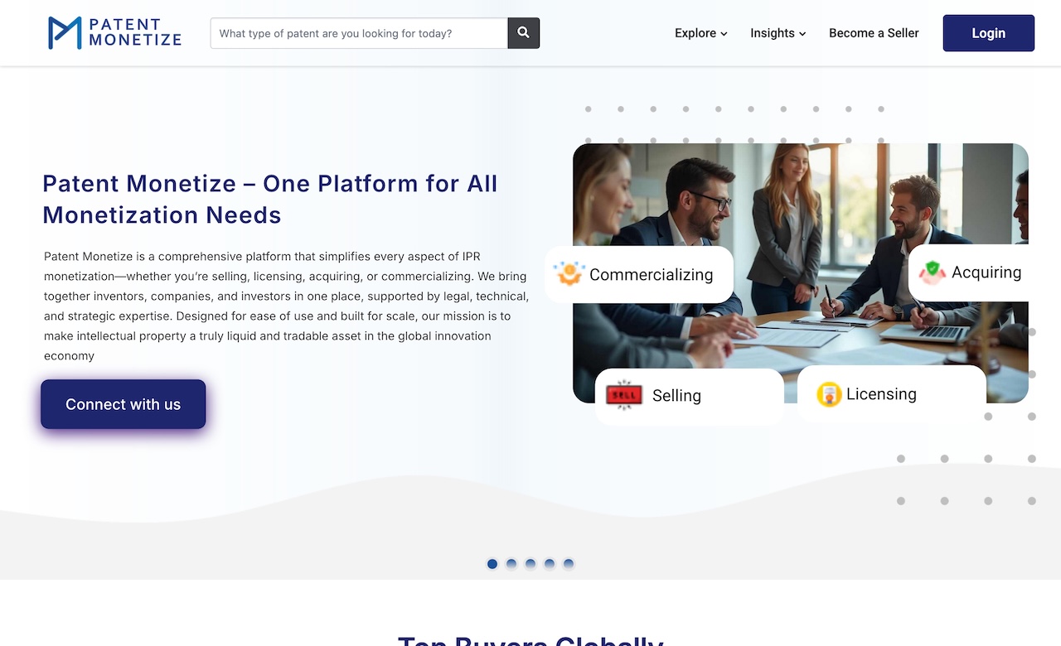The image size is (1061, 646).
Task: Click inside the patent search field
Action: [x=356, y=33]
